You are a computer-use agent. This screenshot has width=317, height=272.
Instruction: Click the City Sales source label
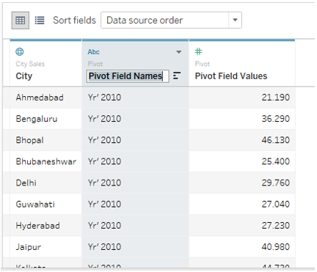tap(30, 64)
